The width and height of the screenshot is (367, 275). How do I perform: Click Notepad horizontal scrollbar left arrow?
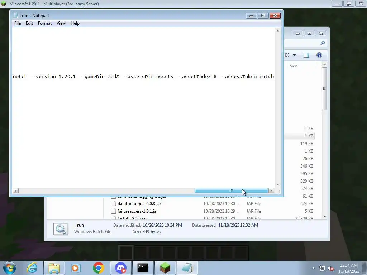pos(16,190)
